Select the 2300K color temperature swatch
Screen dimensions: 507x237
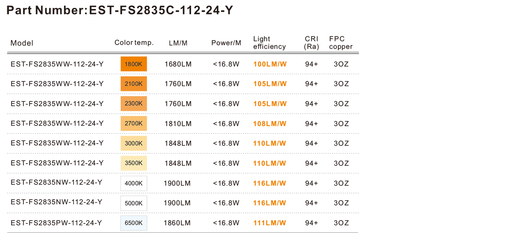pos(133,103)
